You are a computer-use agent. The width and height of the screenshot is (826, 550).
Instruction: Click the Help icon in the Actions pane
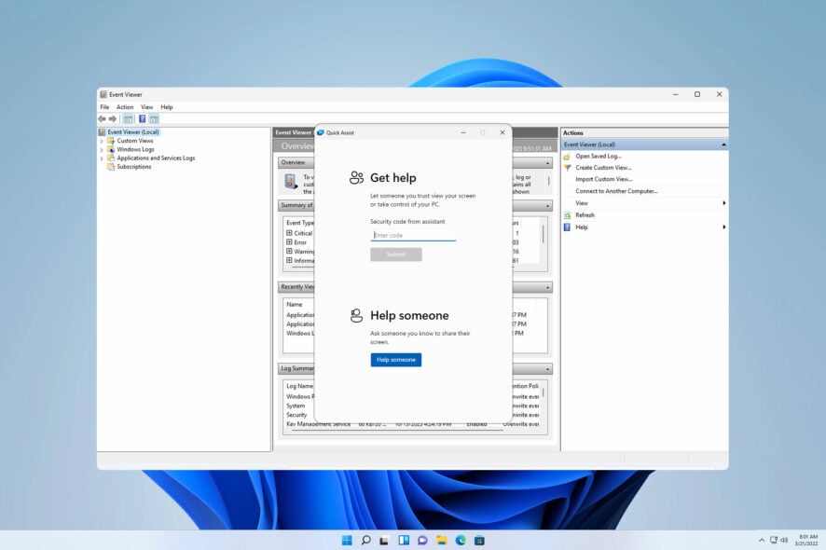click(565, 227)
